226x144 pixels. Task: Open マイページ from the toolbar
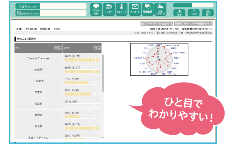[121, 9]
